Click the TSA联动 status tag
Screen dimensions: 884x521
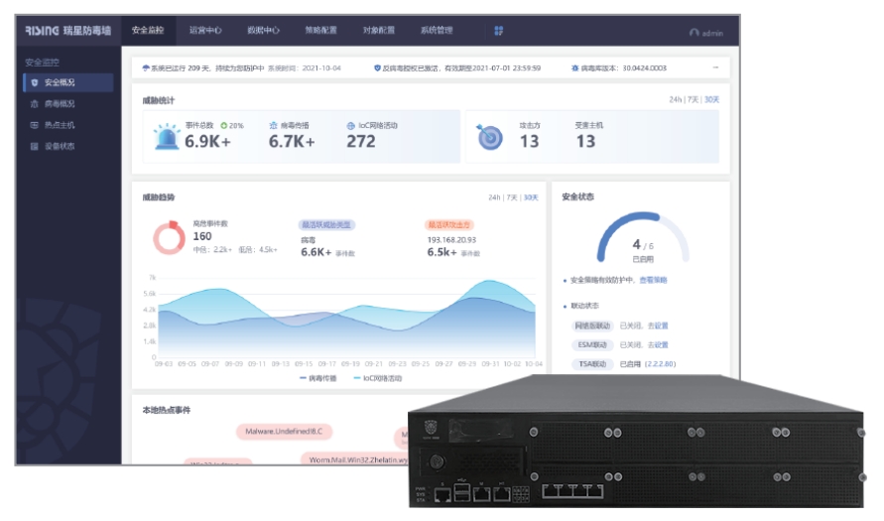click(592, 364)
